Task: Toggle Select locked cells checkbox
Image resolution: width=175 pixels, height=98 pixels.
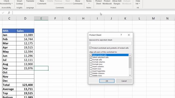Action: [x=91, y=55]
